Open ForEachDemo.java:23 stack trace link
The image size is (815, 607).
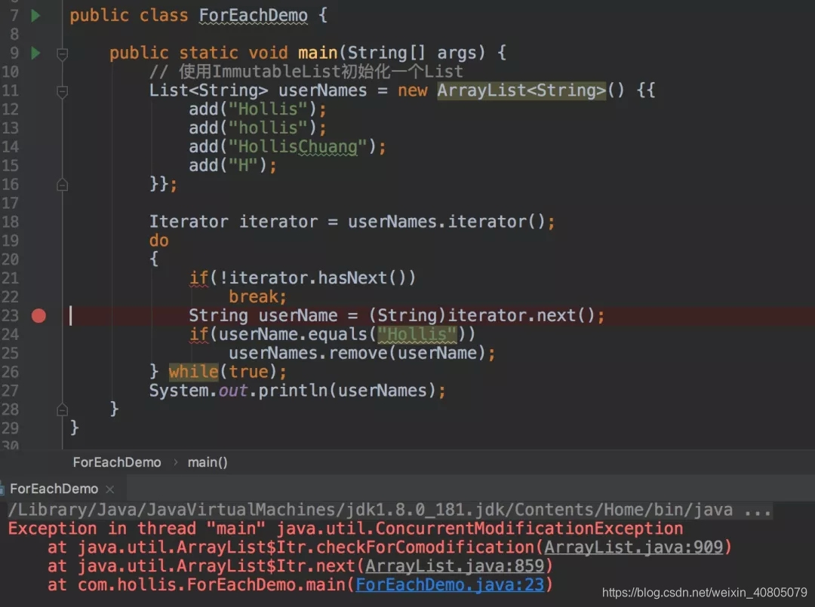pyautogui.click(x=450, y=584)
